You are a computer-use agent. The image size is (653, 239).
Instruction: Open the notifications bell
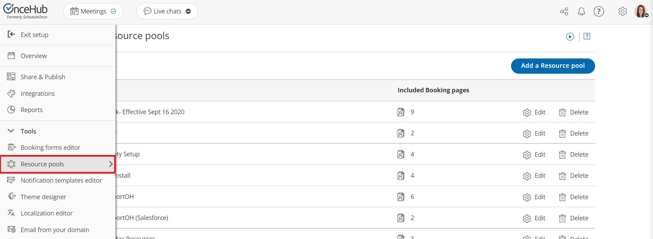pyautogui.click(x=582, y=11)
